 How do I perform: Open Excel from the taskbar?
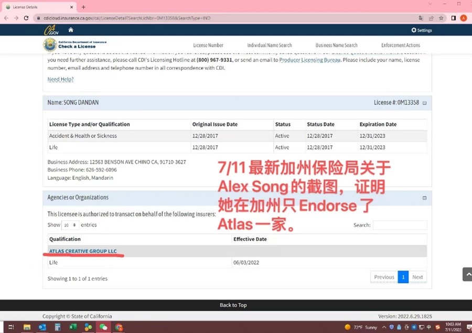[x=73, y=327]
